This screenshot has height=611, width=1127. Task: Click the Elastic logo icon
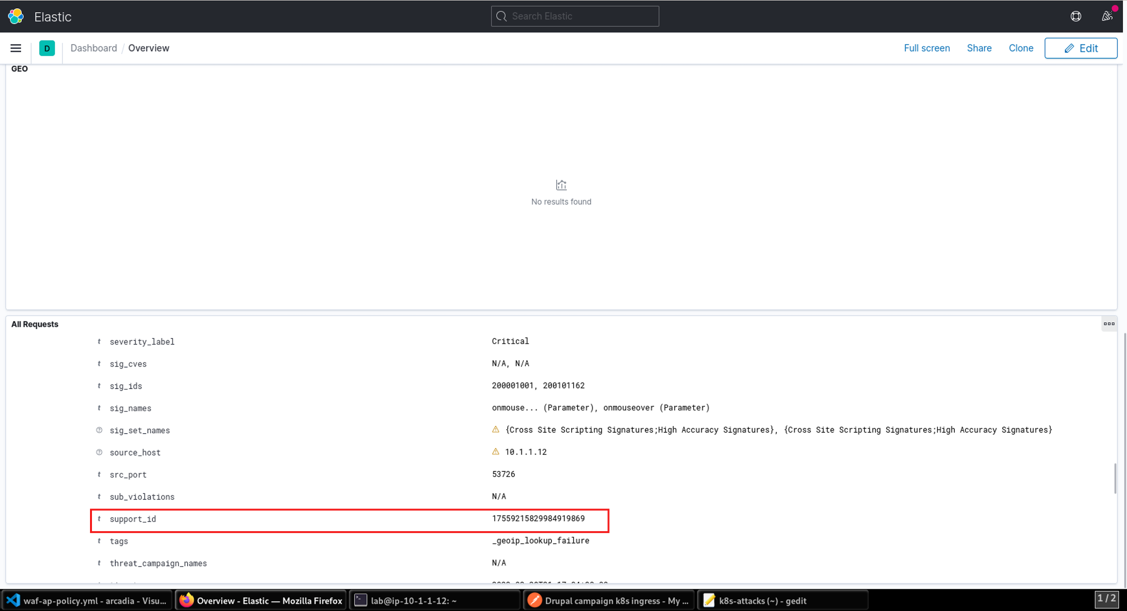point(16,16)
